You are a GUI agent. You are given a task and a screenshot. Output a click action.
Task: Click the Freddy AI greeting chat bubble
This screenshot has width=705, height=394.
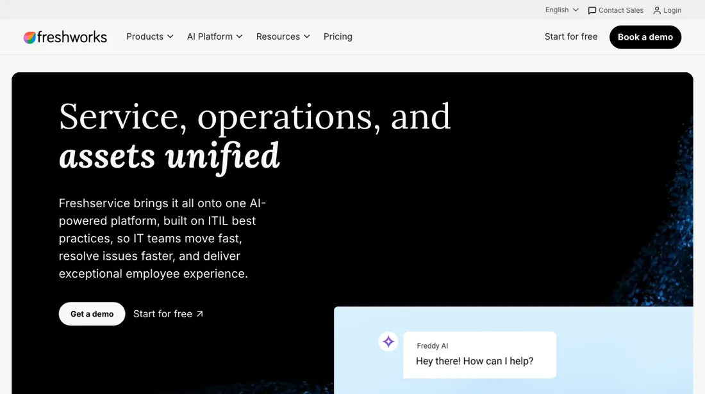click(480, 354)
